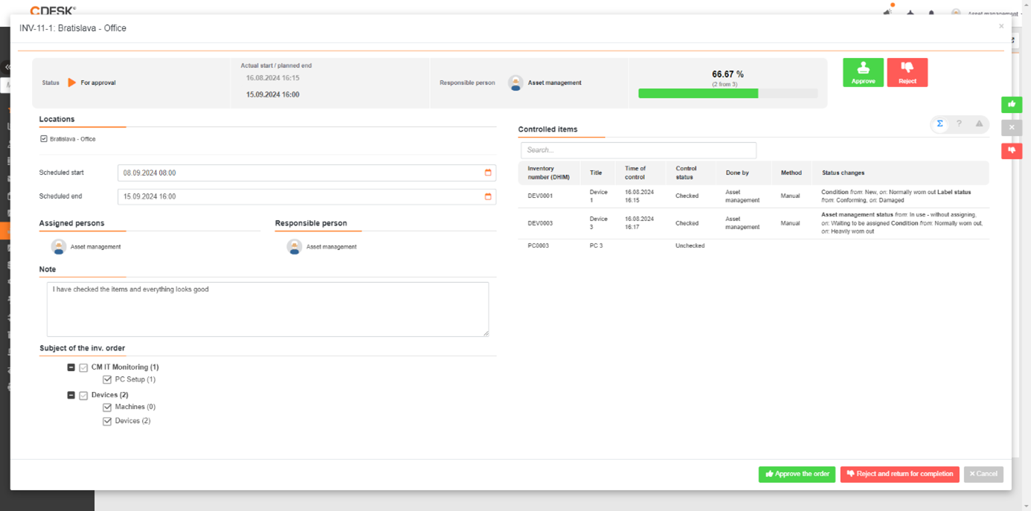The height and width of the screenshot is (511, 1031).
Task: Click the red Reject thumbs-down button
Action: coord(908,72)
